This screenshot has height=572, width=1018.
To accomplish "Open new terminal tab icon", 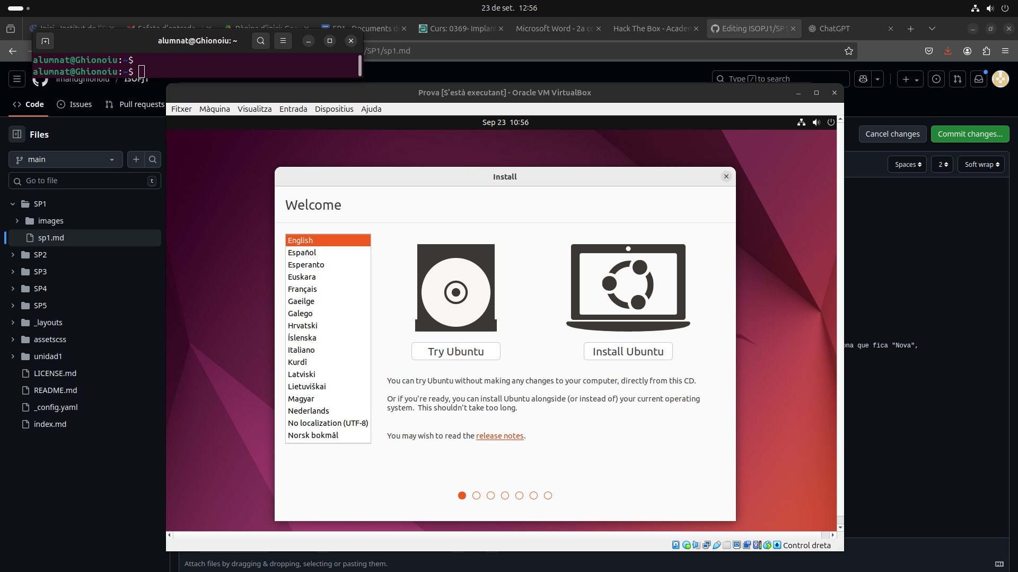I will pos(45,41).
